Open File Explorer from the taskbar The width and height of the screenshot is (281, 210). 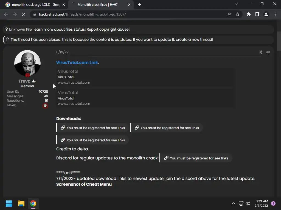[21, 203]
